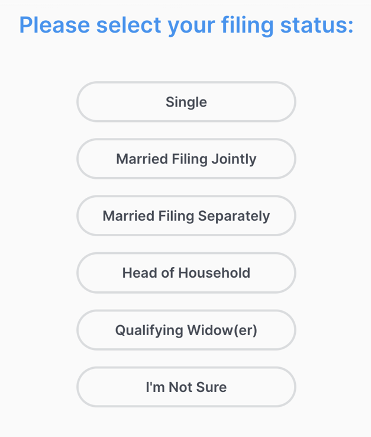Image resolution: width=371 pixels, height=437 pixels.
Task: Choose Married Filing Jointly
Action: pos(186,159)
